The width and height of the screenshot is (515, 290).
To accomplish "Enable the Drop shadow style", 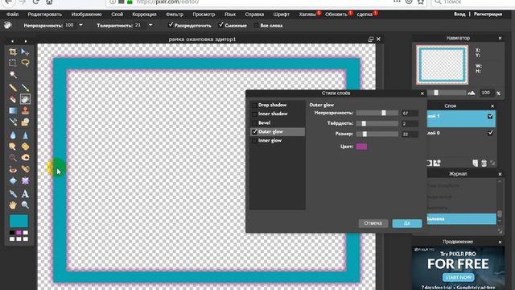I will [254, 105].
